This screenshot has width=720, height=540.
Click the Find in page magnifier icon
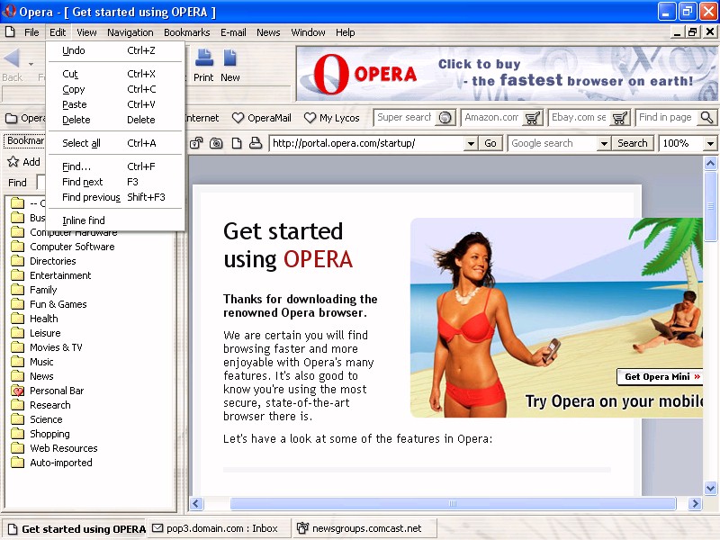pyautogui.click(x=706, y=118)
